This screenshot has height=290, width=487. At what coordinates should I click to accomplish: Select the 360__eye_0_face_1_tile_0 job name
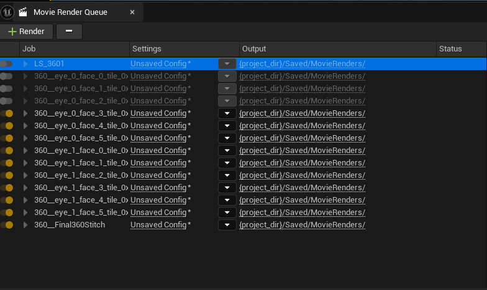click(x=81, y=89)
